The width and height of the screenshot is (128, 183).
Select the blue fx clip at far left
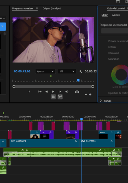3,143
